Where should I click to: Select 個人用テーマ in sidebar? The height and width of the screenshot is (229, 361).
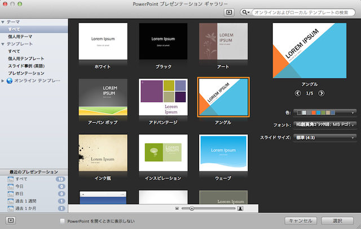34,37
